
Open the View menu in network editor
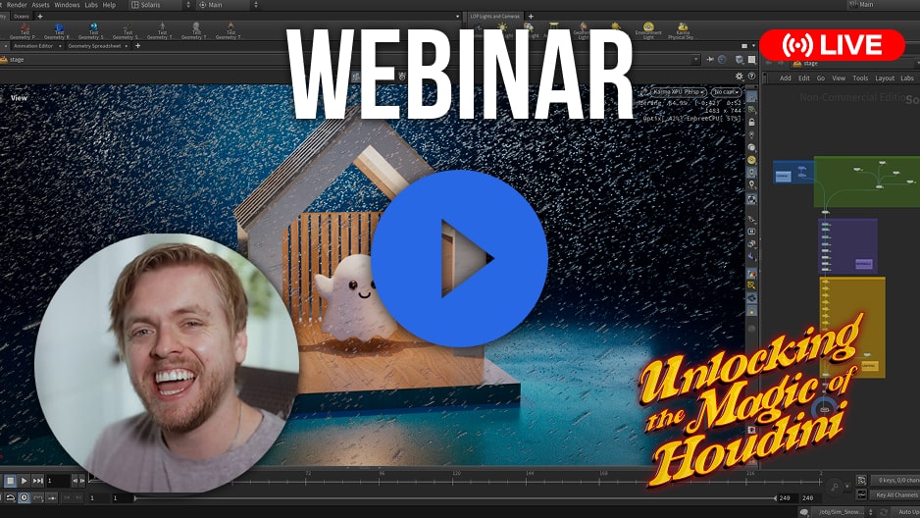[x=839, y=78]
